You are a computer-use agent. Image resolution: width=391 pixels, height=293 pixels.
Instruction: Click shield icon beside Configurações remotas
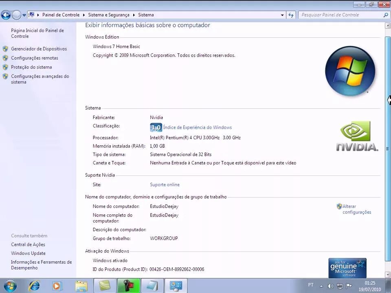[5, 58]
